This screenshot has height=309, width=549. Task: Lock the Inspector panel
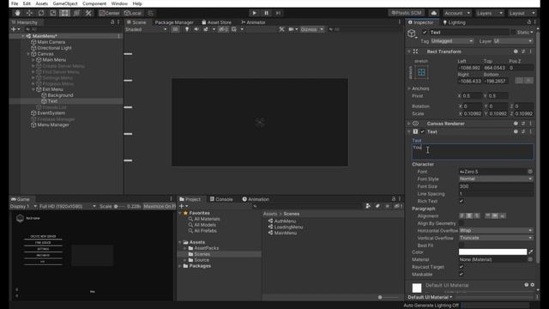pos(529,22)
